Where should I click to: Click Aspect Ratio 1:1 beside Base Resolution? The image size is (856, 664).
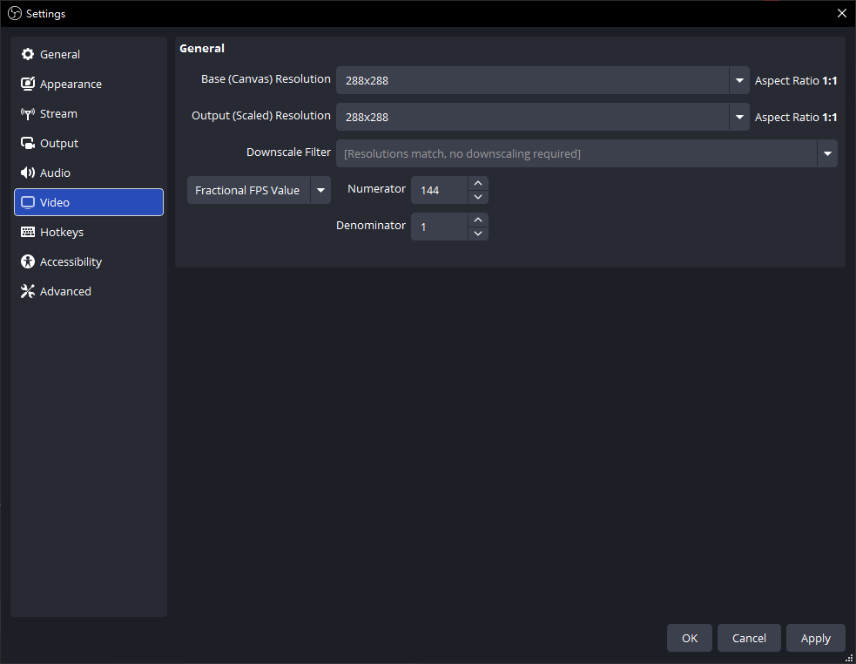point(796,80)
